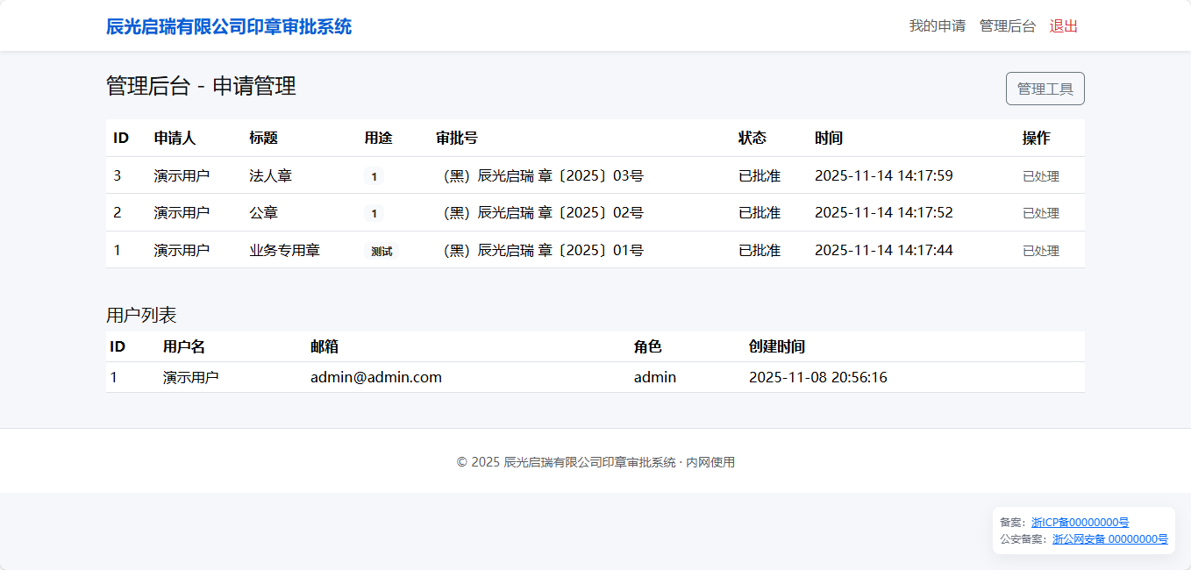Select the 测试 badge on row 1
The width and height of the screenshot is (1191, 570).
point(380,250)
